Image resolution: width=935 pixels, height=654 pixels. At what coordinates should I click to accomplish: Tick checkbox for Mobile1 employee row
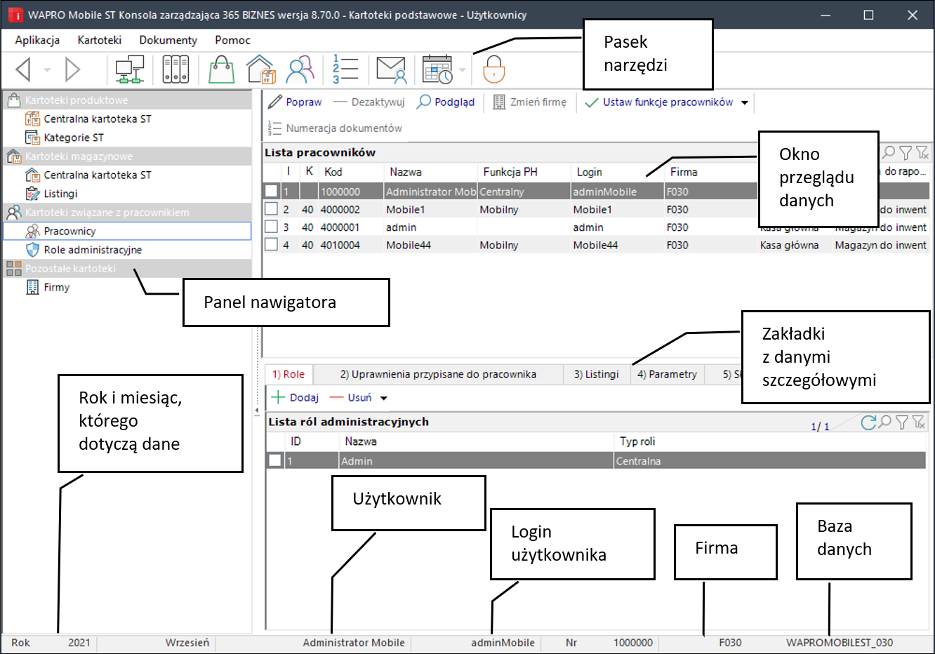(x=271, y=209)
